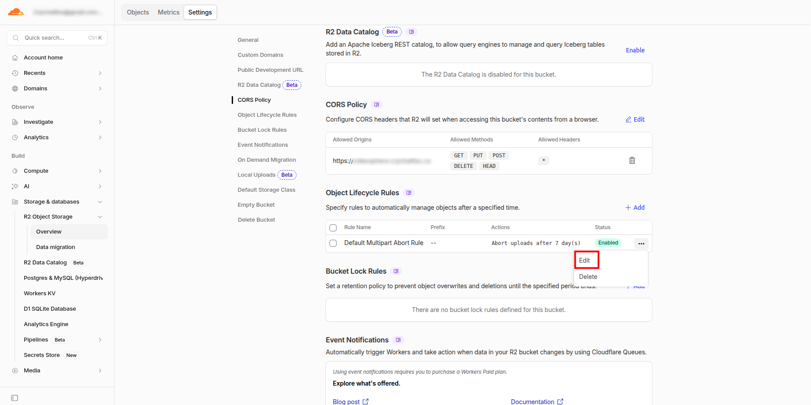This screenshot has width=811, height=405.
Task: Switch to the Objects tab
Action: click(x=138, y=12)
